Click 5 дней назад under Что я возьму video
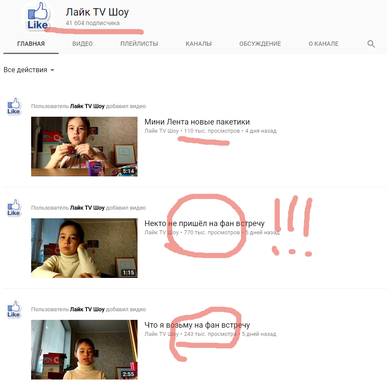Screen dimensions: 387x386 pos(259,334)
